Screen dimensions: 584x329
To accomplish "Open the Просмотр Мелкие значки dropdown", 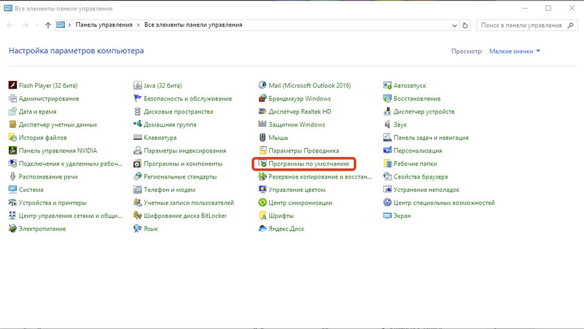I will pyautogui.click(x=515, y=51).
